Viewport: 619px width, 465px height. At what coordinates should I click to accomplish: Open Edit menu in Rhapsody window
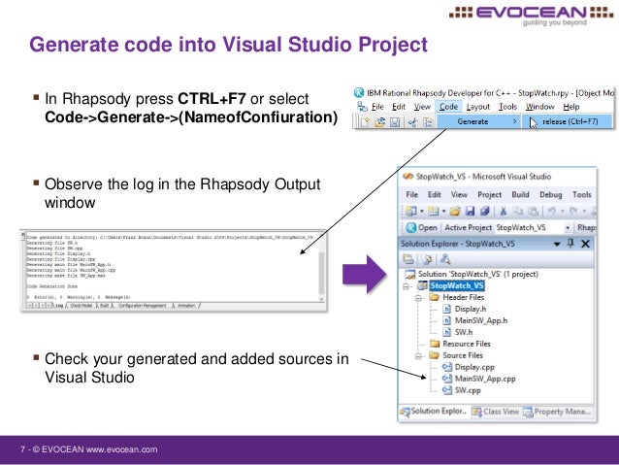(399, 107)
